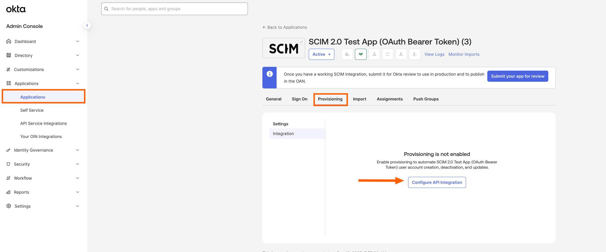Select the Provisioning tab
The image size is (606, 252).
(330, 99)
